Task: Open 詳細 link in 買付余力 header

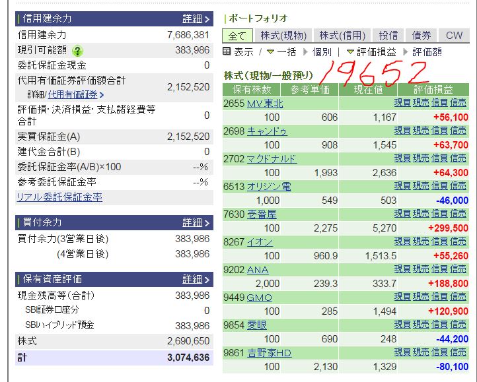Action: [x=196, y=223]
